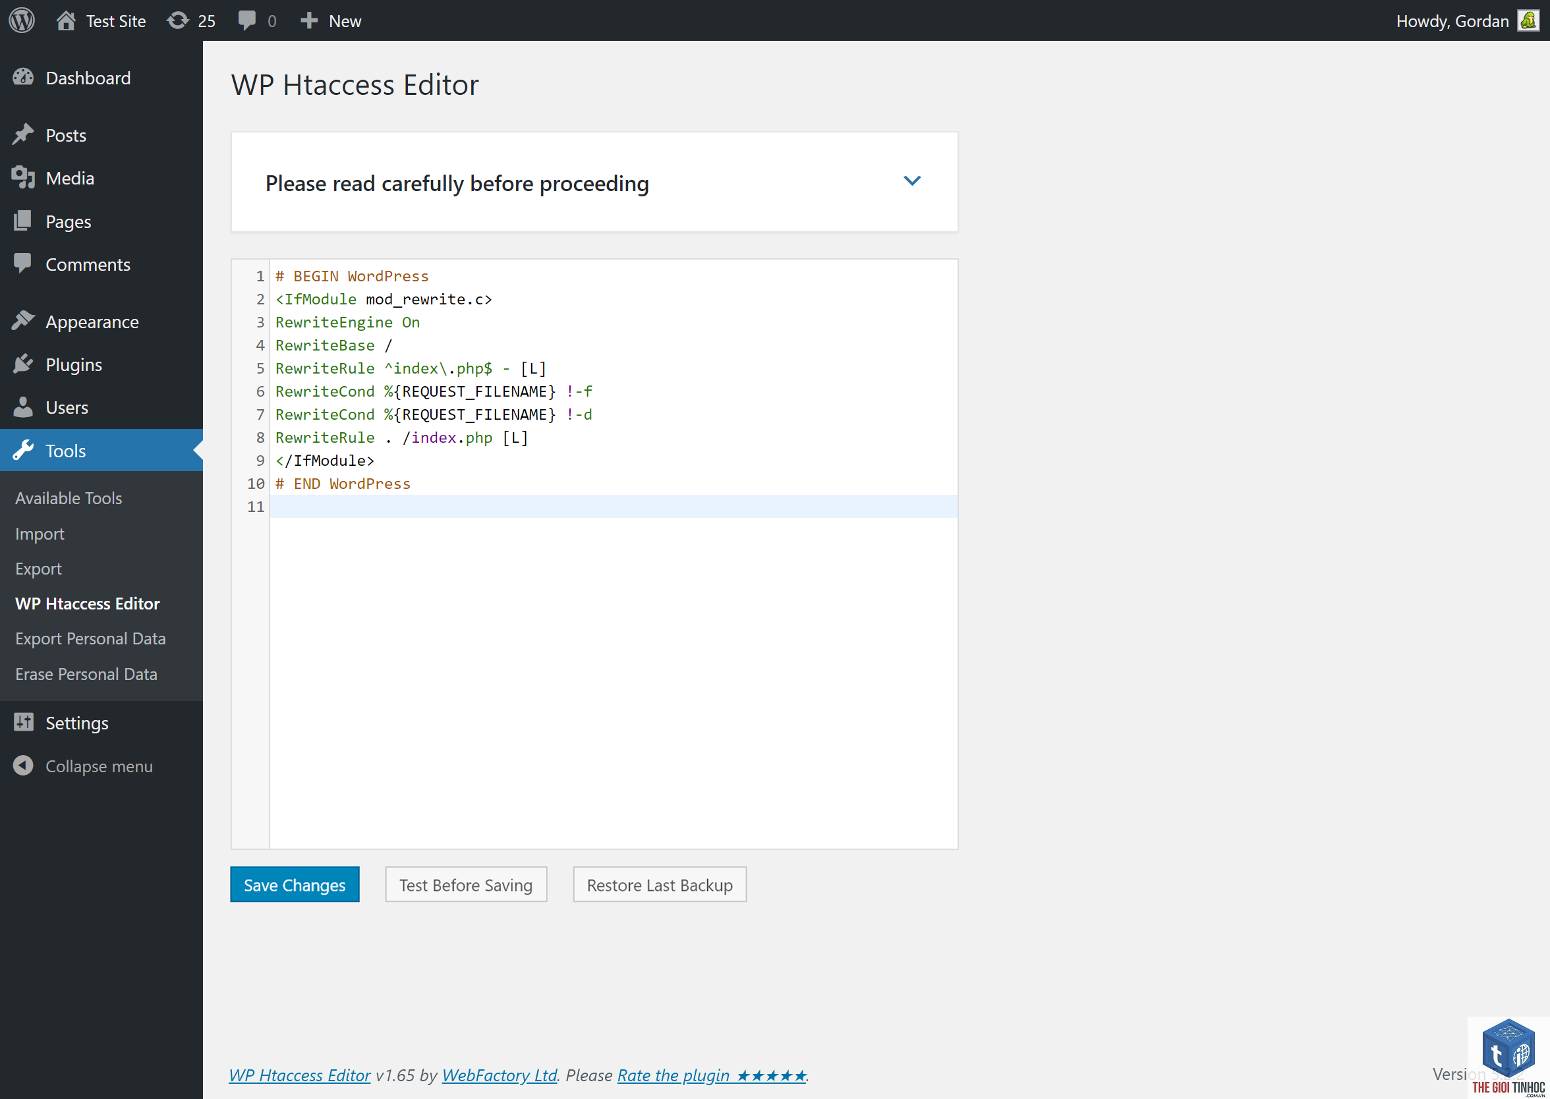Click the Settings sliders icon
This screenshot has width=1550, height=1099.
(x=23, y=722)
